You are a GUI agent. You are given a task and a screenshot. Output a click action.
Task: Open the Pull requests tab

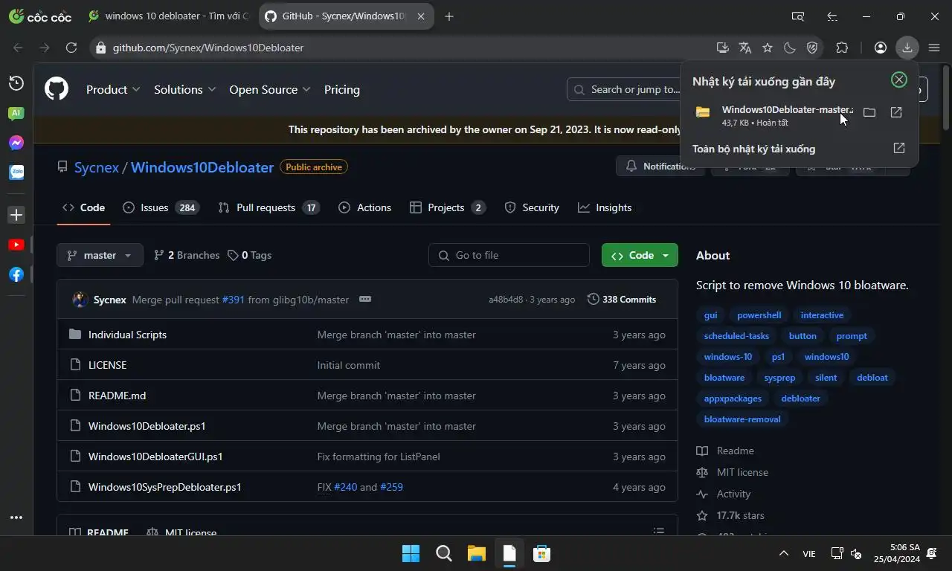pos(268,207)
